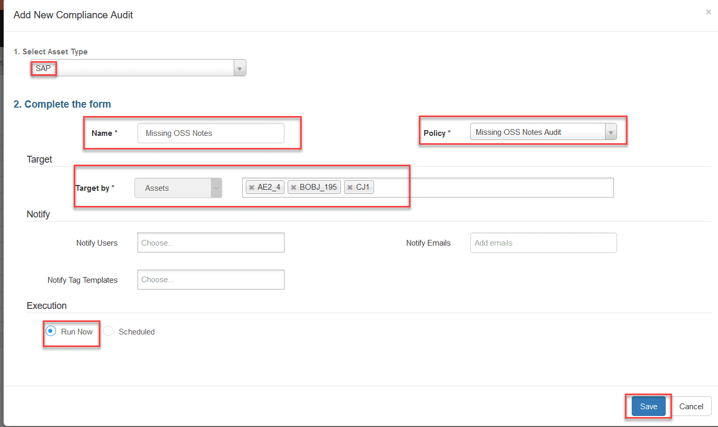Select the Run Now radio button
This screenshot has width=718, height=427.
pos(51,331)
